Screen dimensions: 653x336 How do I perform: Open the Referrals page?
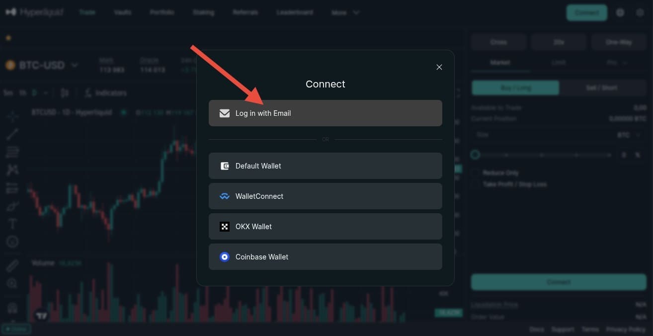pyautogui.click(x=245, y=12)
